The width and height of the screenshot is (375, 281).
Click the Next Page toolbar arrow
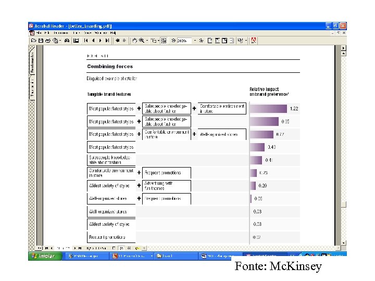pyautogui.click(x=100, y=41)
